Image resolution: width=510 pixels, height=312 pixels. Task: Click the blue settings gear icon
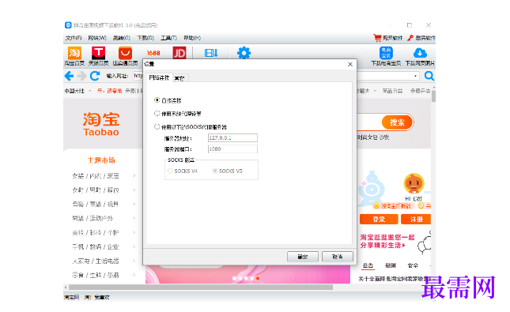pos(244,53)
